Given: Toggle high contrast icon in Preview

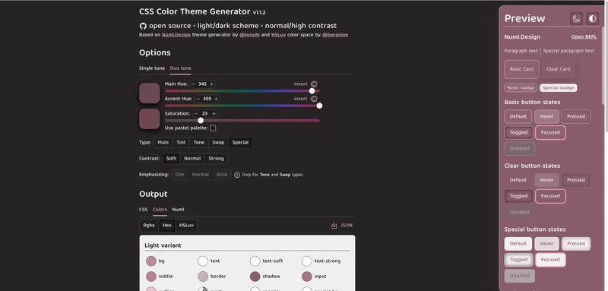Looking at the screenshot, I should 593,18.
